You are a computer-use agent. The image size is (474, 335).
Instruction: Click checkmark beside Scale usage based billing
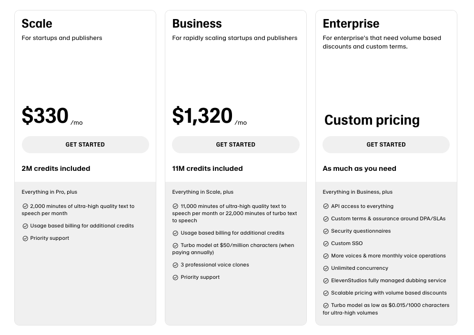pos(25,226)
